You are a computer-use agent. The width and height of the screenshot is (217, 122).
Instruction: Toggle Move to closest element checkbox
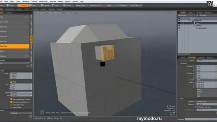coord(11,102)
